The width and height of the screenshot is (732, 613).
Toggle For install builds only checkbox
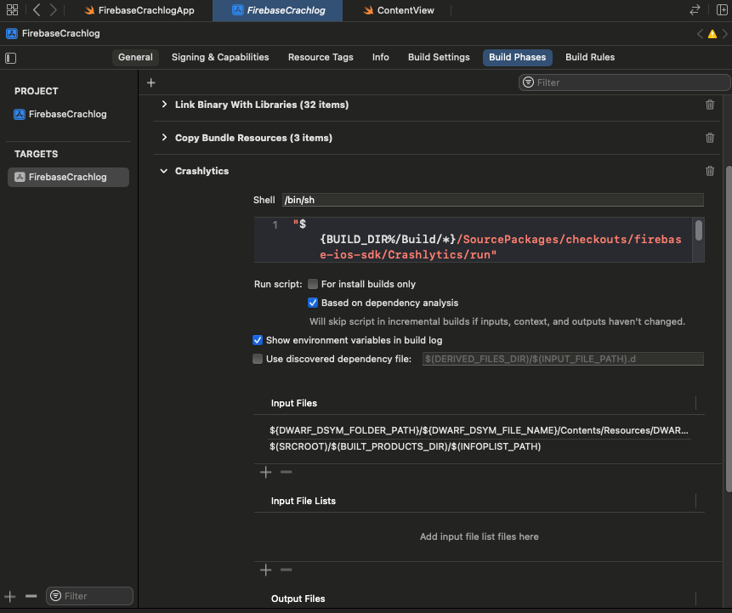(313, 284)
